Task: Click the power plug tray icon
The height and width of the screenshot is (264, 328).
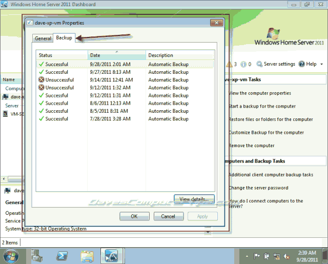Action: click(266, 256)
